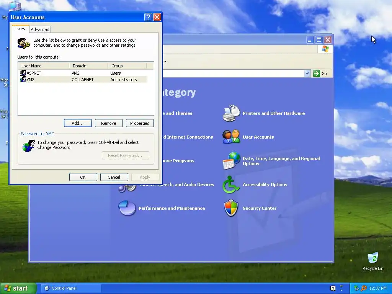Select the Users tab

(20, 29)
